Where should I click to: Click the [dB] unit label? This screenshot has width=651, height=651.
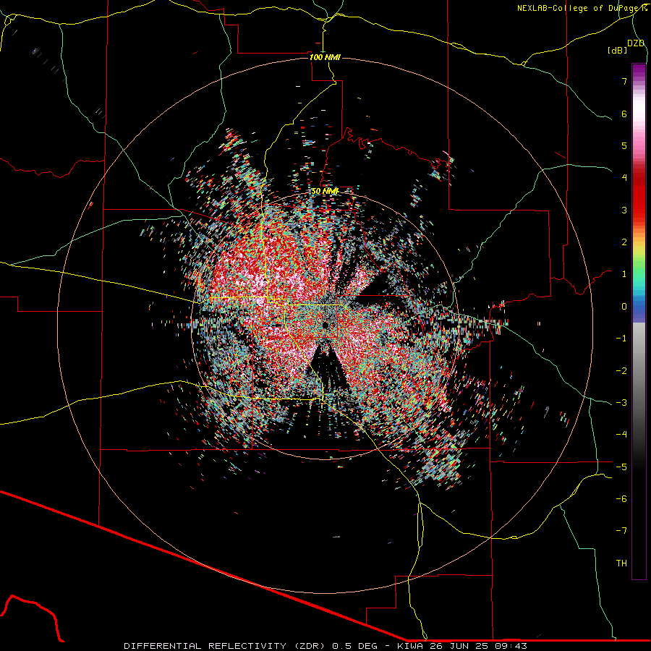coord(618,50)
